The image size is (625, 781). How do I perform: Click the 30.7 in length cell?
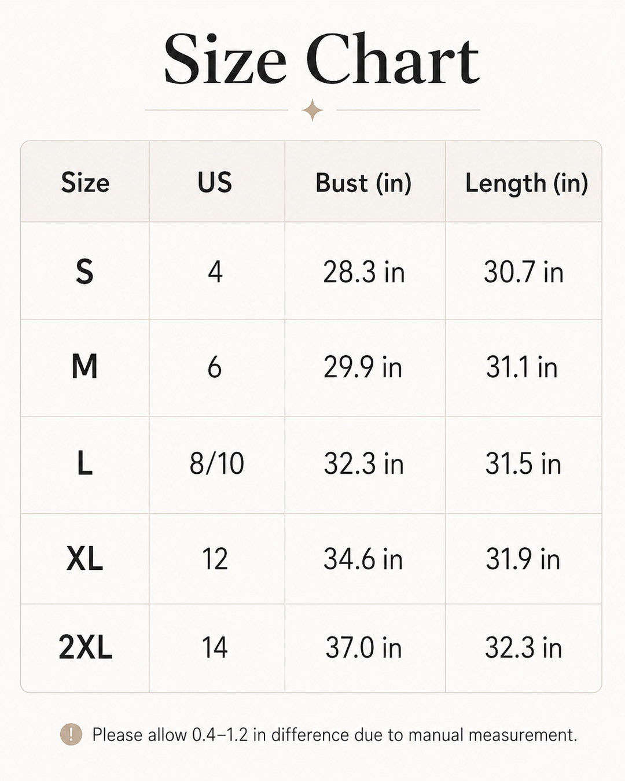coord(524,272)
